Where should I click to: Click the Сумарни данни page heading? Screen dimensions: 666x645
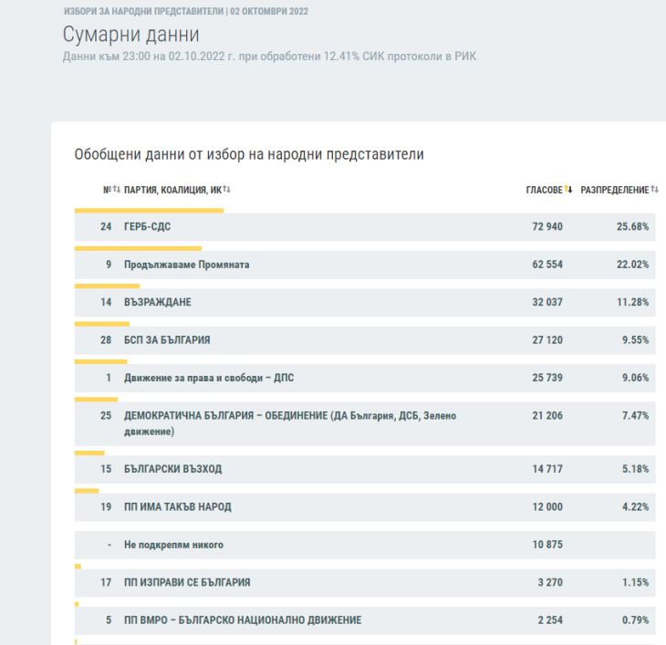tap(130, 35)
